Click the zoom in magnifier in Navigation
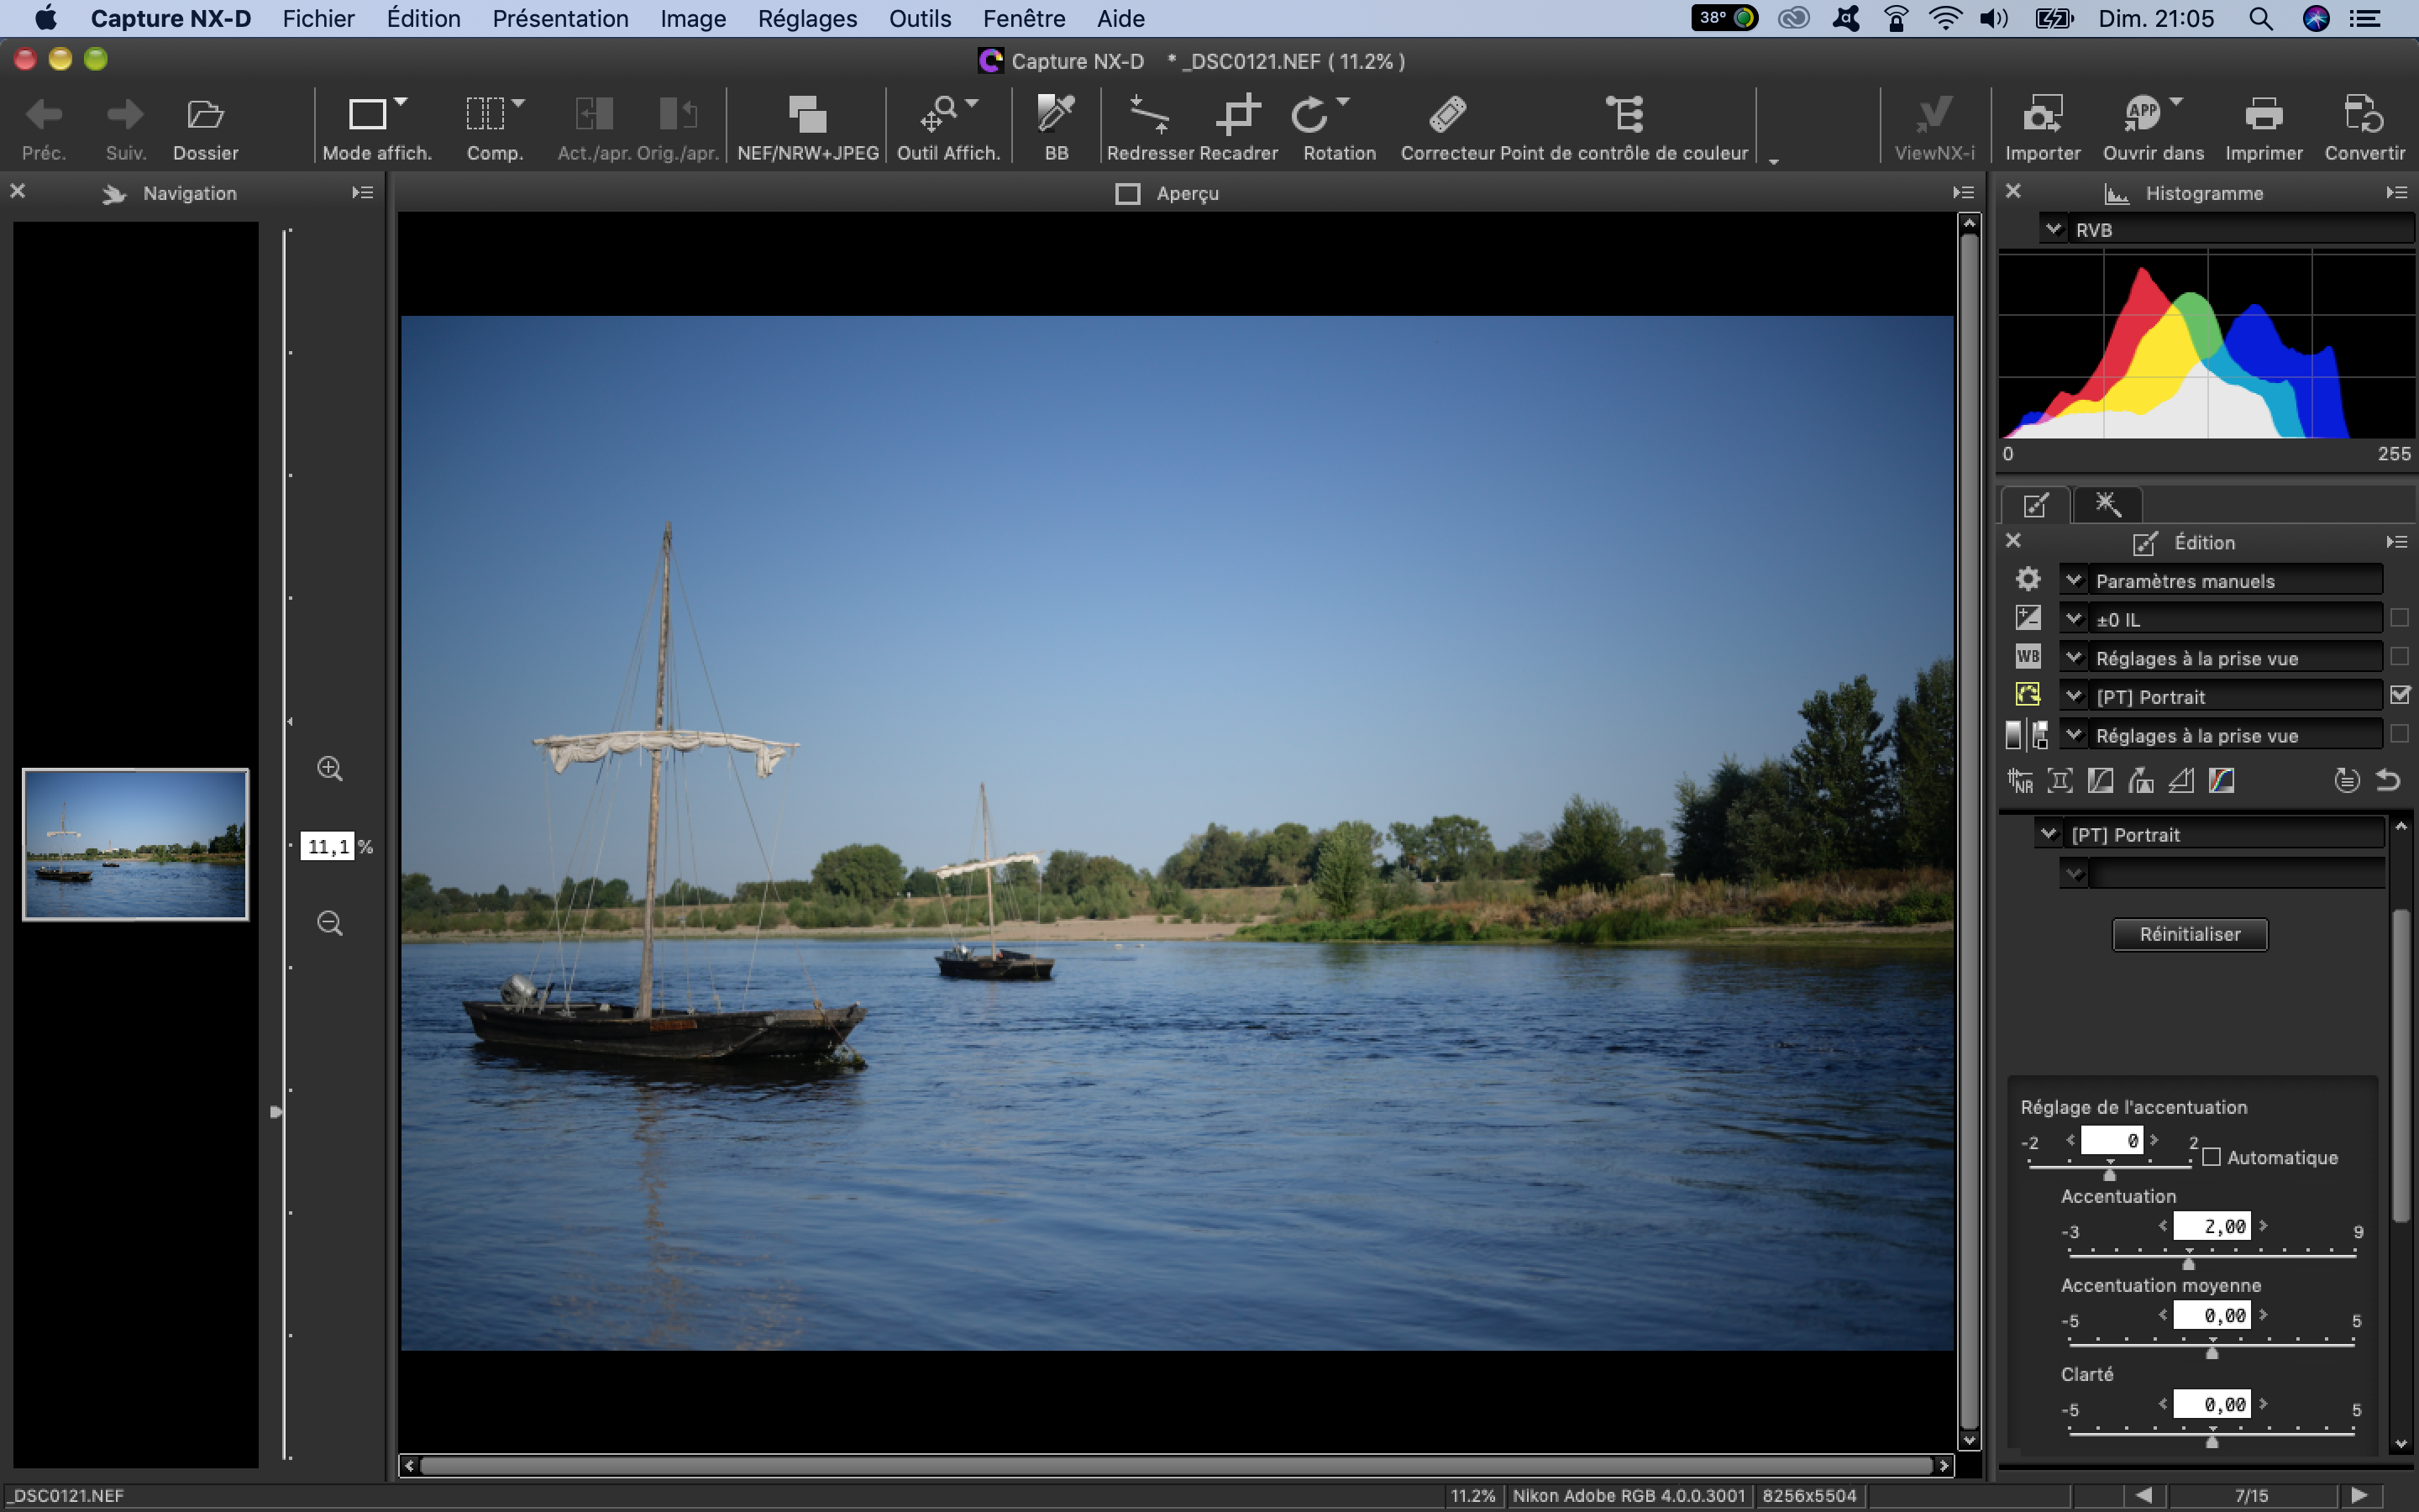The width and height of the screenshot is (2419, 1512). (330, 769)
